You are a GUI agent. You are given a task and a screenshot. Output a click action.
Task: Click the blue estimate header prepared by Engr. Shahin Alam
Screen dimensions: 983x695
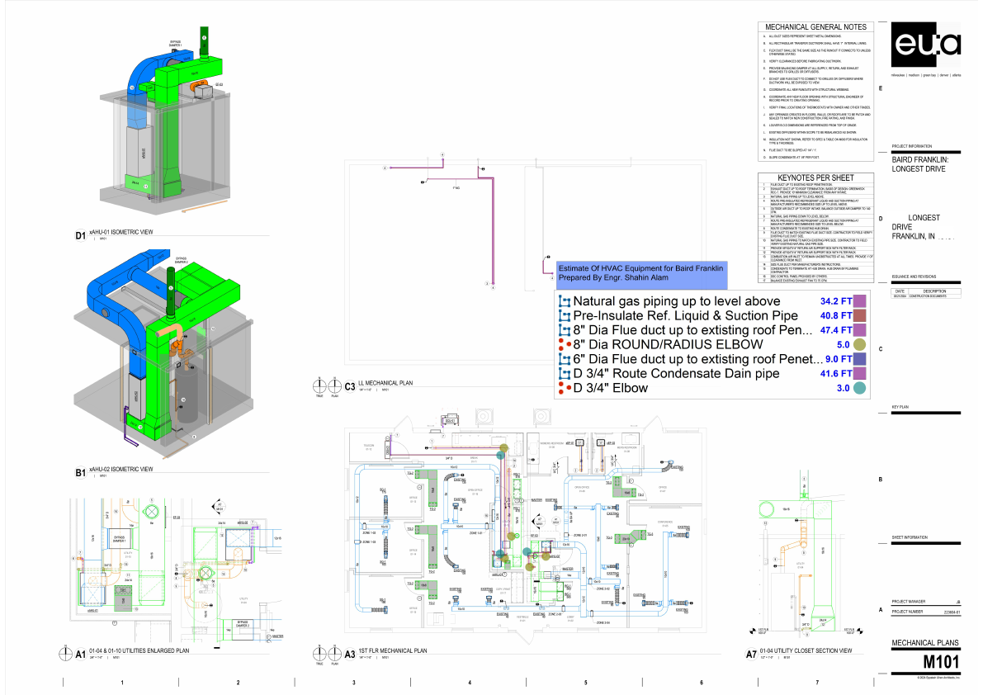coord(641,273)
